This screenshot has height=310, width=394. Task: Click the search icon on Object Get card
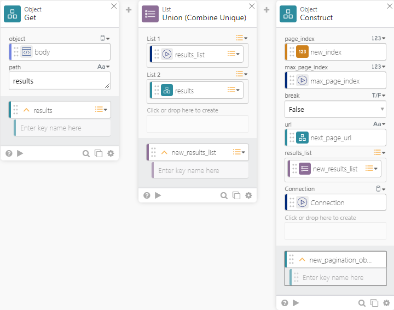[86, 153]
